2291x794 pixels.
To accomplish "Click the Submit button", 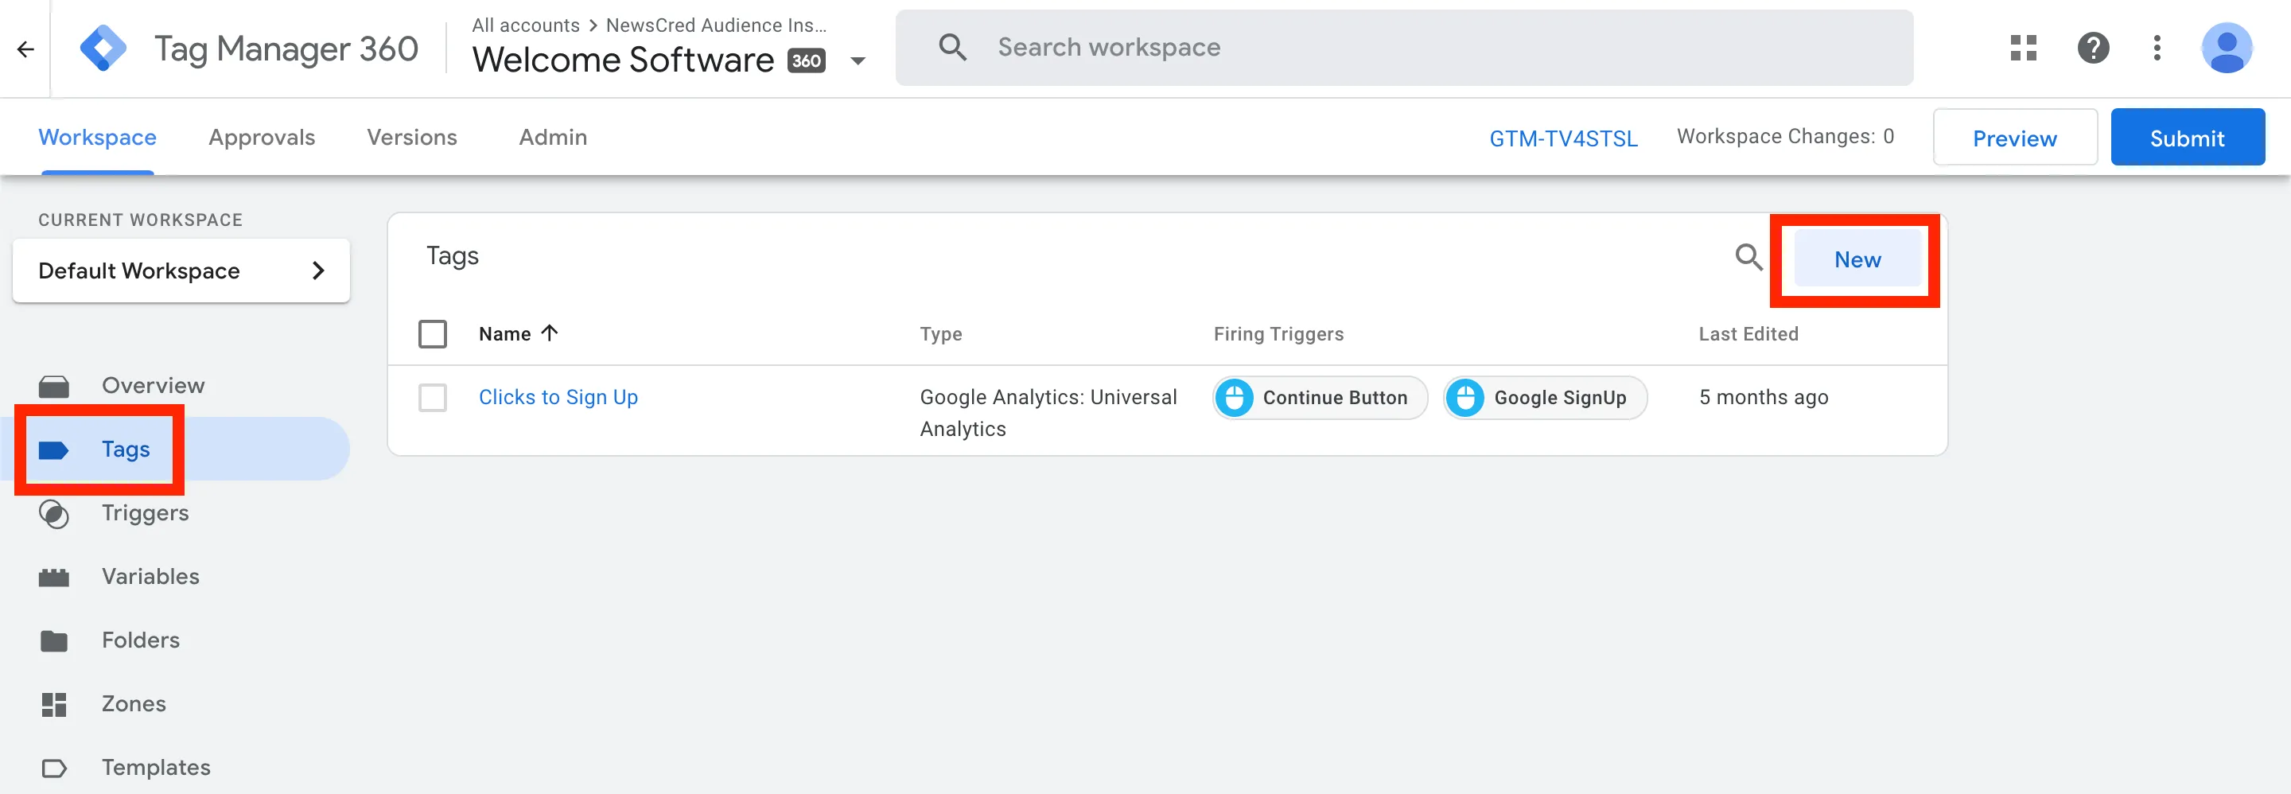I will [2187, 138].
